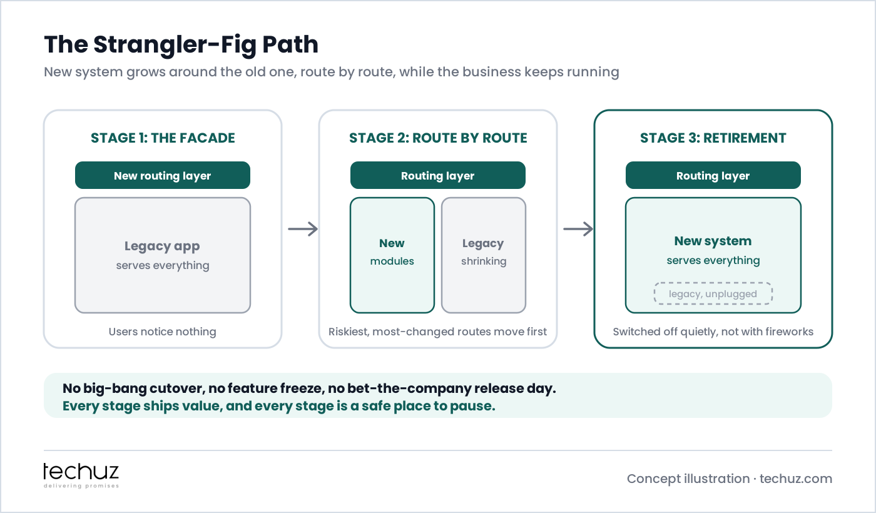Image resolution: width=876 pixels, height=513 pixels.
Task: Click the techuz logo
Action: point(81,476)
